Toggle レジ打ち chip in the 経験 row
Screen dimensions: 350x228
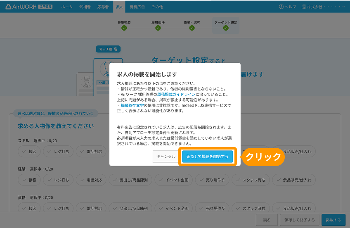pos(58,180)
